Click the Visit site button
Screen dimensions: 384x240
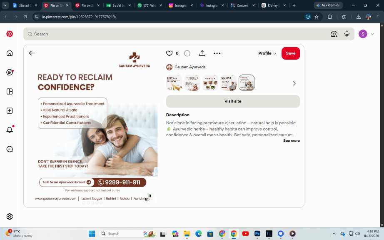pos(233,101)
